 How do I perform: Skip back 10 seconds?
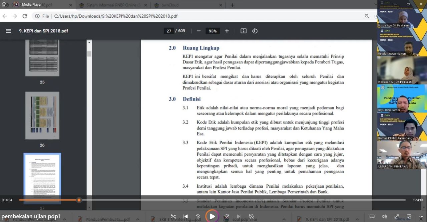point(198,216)
